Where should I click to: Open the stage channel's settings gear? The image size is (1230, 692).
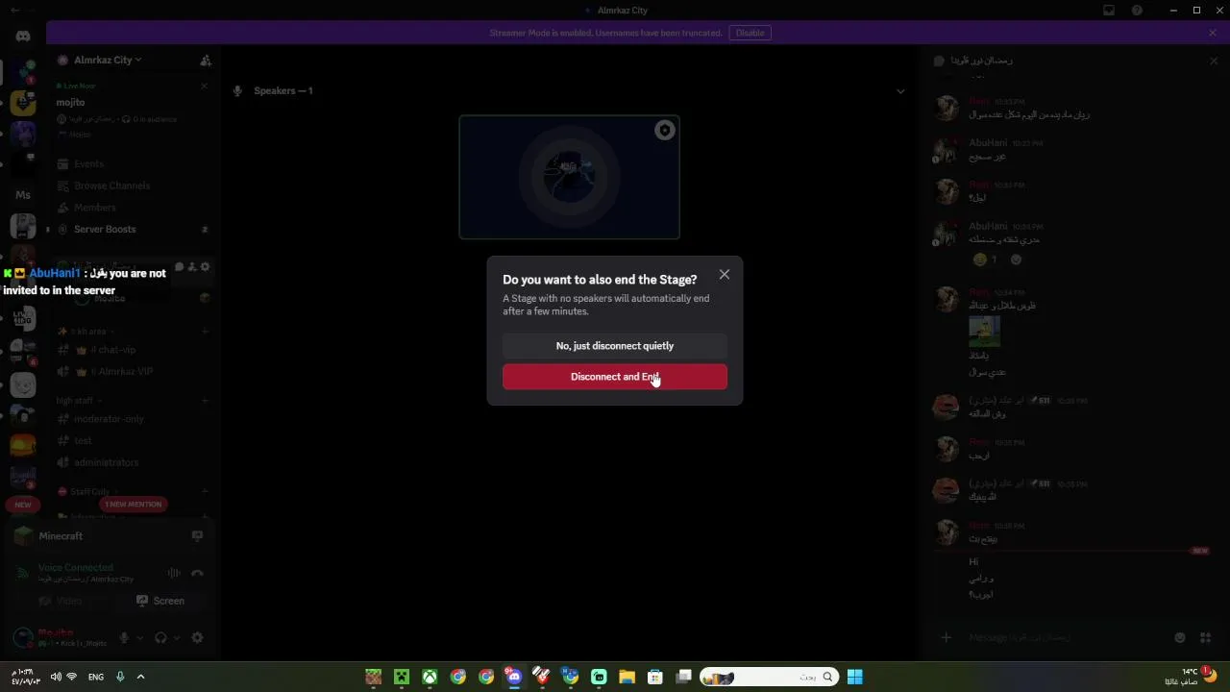point(205,267)
